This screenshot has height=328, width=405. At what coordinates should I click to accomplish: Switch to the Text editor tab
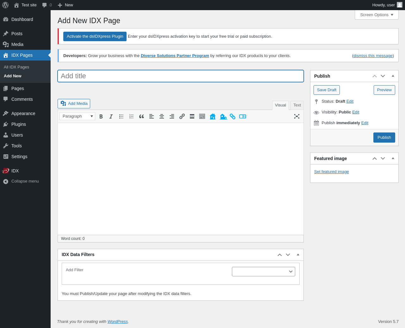point(297,105)
